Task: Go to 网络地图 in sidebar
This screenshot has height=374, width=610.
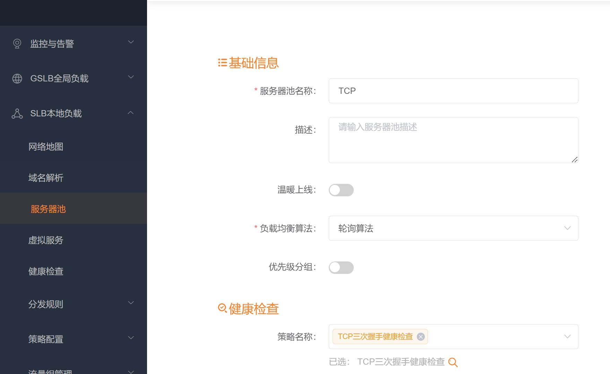Action: point(46,147)
